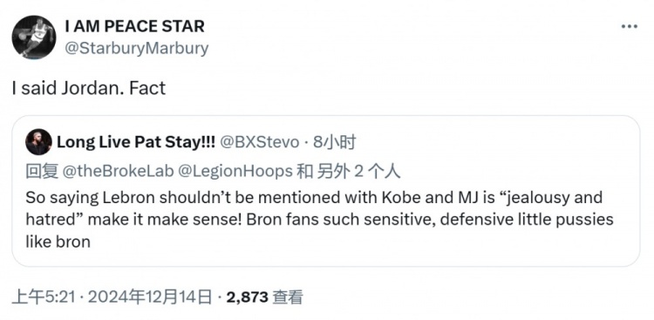Click the I AM PEACE STAR profile avatar
This screenshot has width=654, height=320.
34,37
